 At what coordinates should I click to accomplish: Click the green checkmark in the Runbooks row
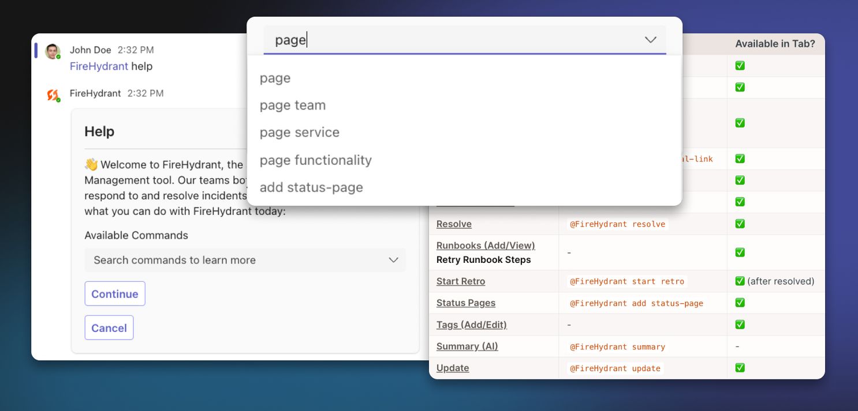(740, 252)
